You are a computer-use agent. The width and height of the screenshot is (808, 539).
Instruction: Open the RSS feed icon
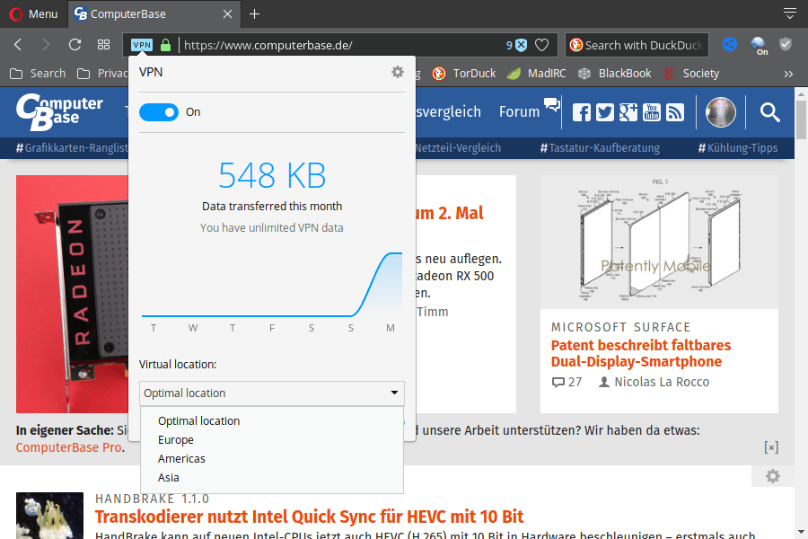[675, 112]
